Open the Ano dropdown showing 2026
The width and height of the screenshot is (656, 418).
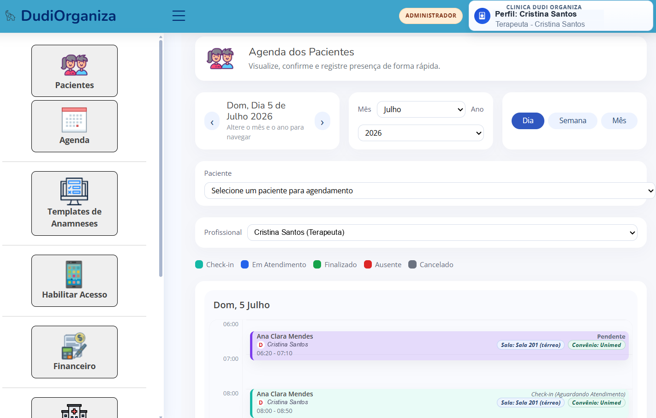click(421, 133)
